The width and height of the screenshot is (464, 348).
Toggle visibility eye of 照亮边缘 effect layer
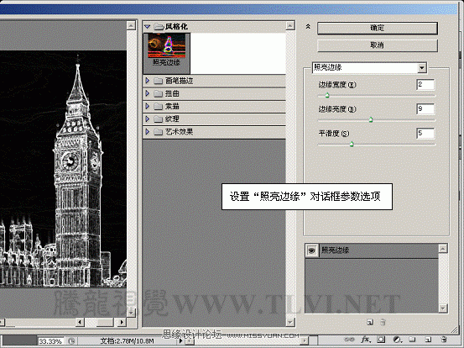311,250
